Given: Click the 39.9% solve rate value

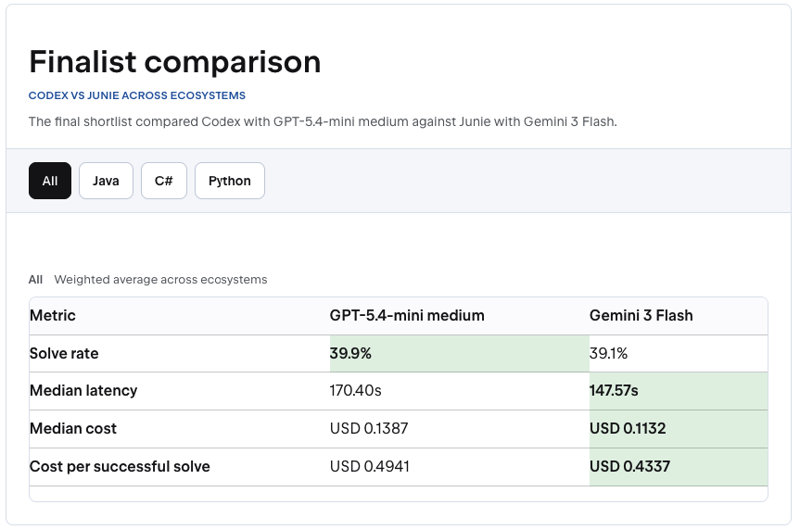Looking at the screenshot, I should coord(350,353).
